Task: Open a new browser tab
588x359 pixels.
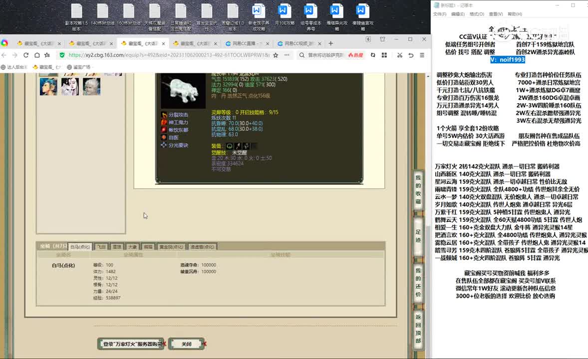Action: pos(330,43)
